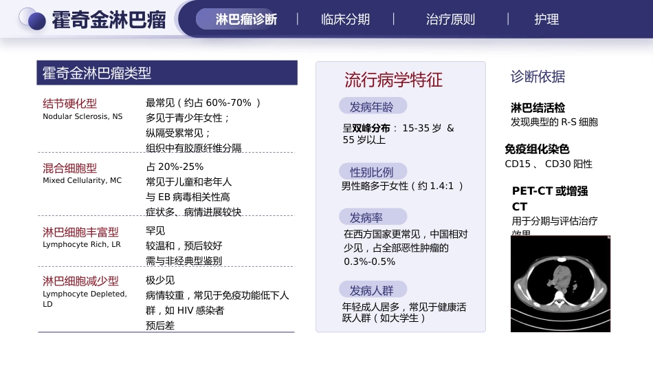Open the chest CT scan image
The height and width of the screenshot is (368, 653).
point(560,284)
